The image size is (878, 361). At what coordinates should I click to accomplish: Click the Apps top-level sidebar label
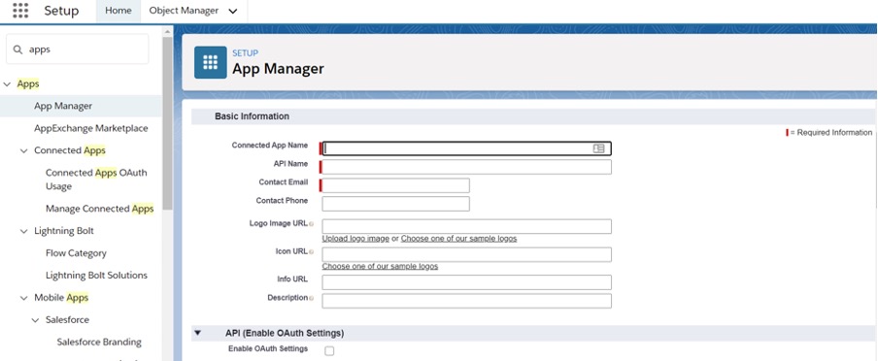tap(28, 84)
